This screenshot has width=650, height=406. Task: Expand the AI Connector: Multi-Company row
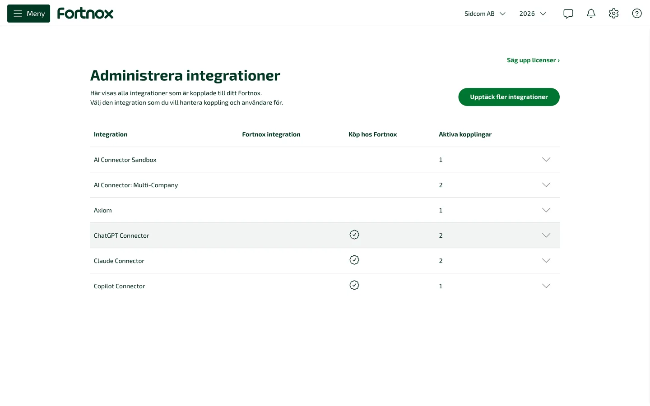546,185
